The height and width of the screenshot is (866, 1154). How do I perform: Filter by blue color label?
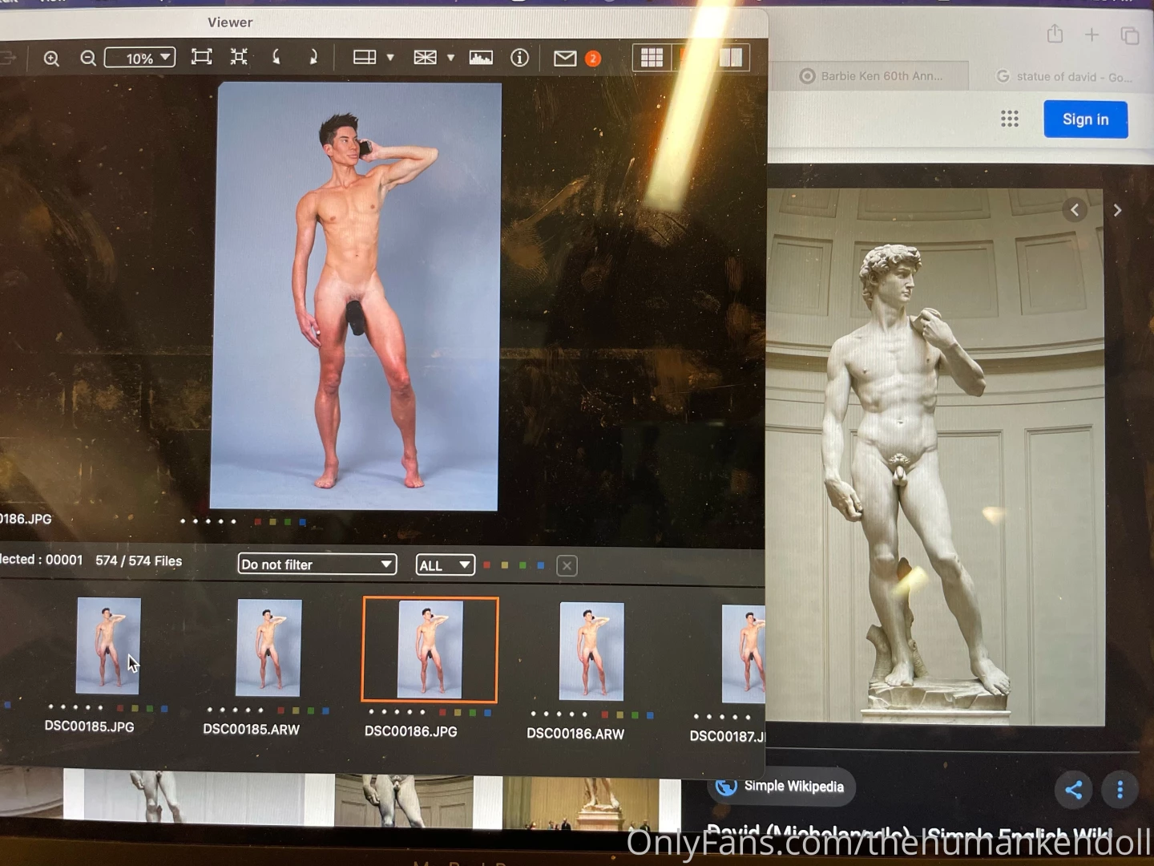(x=541, y=565)
